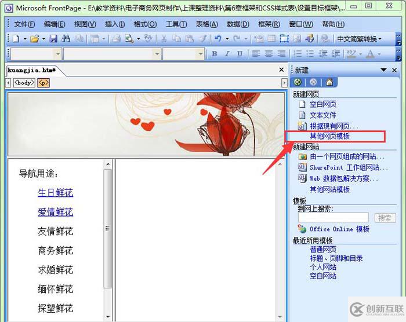Click the 搜索 button
406x322 pixels.
click(x=385, y=218)
